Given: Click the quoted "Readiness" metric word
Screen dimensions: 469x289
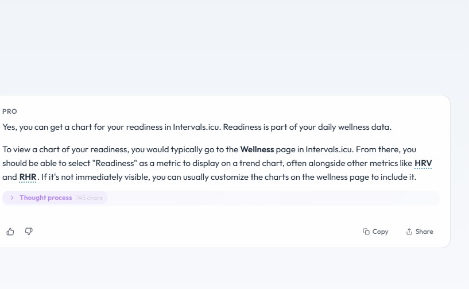Looking at the screenshot, I should pos(115,163).
